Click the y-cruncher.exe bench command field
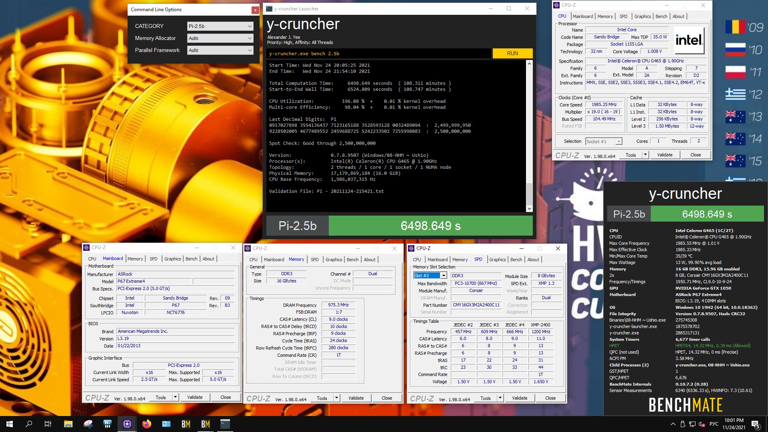Viewport: 768px width, 432px height. click(379, 54)
